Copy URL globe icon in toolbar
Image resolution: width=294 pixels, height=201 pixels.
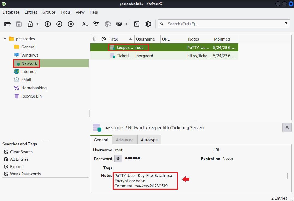coord(108,24)
